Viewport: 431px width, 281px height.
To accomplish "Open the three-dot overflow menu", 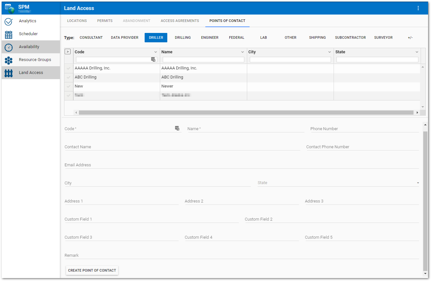I will pyautogui.click(x=418, y=8).
